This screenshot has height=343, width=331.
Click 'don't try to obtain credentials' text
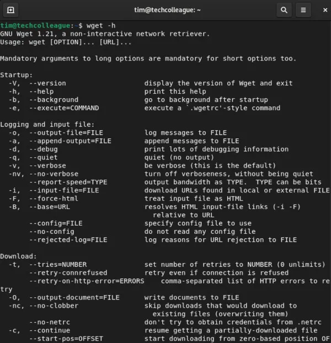point(208,322)
